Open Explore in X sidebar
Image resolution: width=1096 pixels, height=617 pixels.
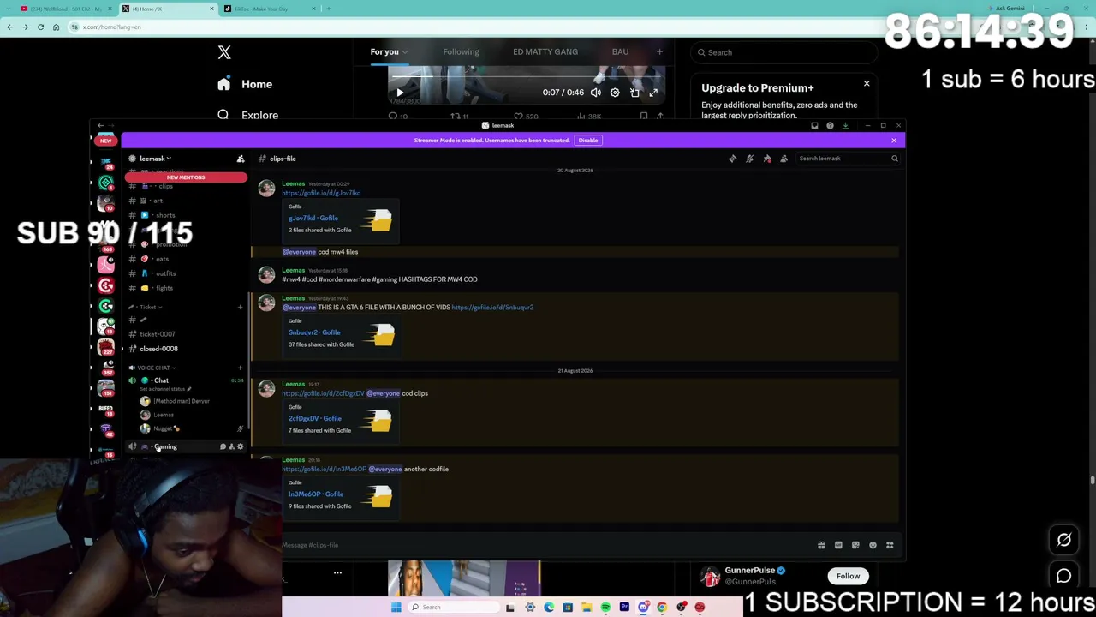pyautogui.click(x=247, y=115)
